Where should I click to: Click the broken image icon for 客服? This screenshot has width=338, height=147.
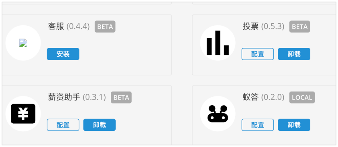point(23,43)
